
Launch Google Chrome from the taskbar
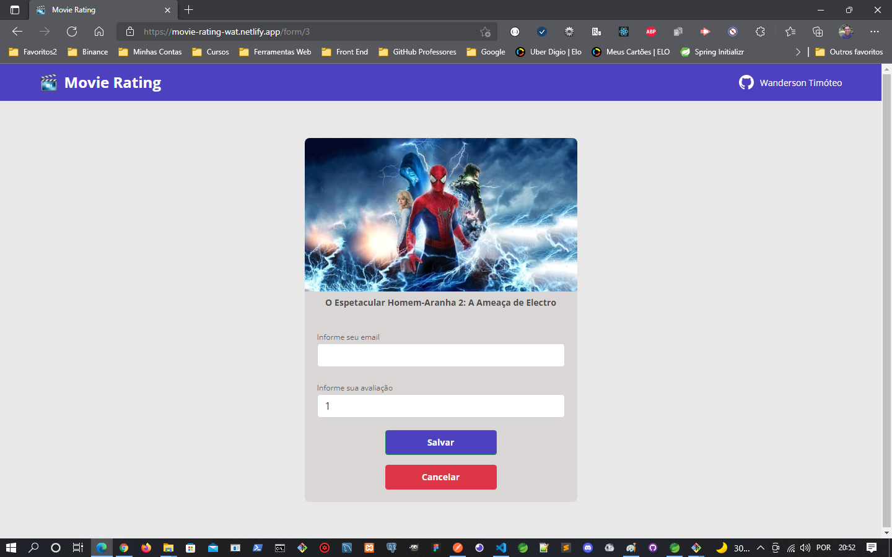point(124,548)
